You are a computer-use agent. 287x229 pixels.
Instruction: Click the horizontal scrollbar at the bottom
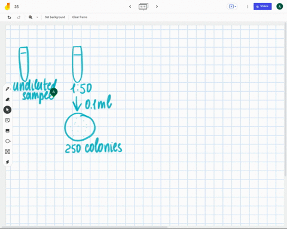tap(84, 227)
